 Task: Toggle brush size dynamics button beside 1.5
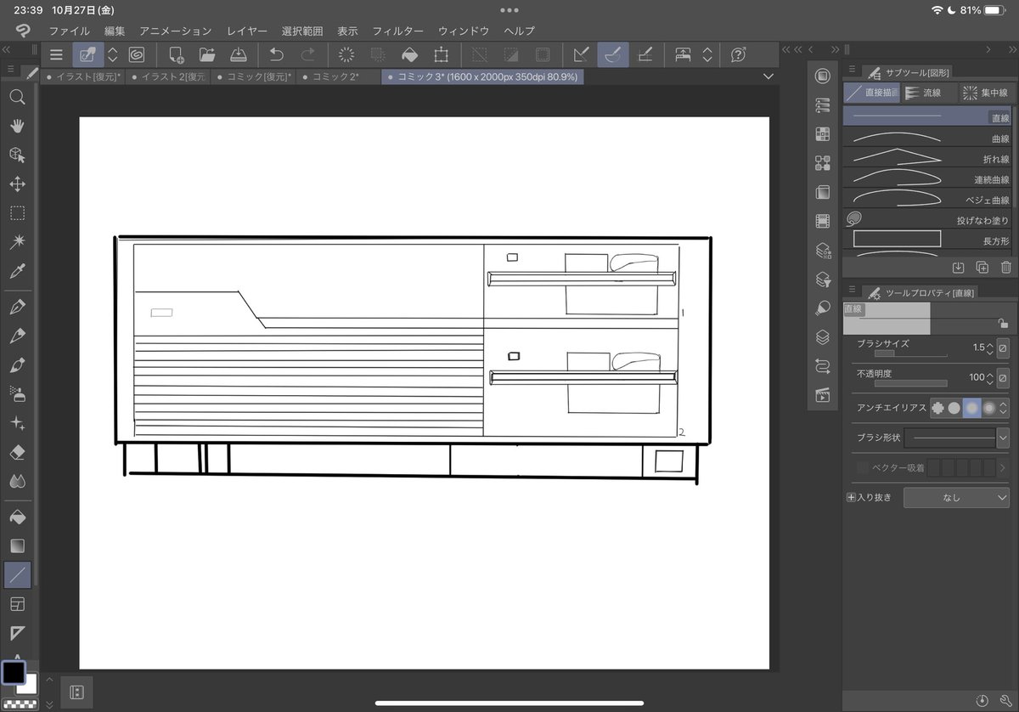click(x=1003, y=348)
